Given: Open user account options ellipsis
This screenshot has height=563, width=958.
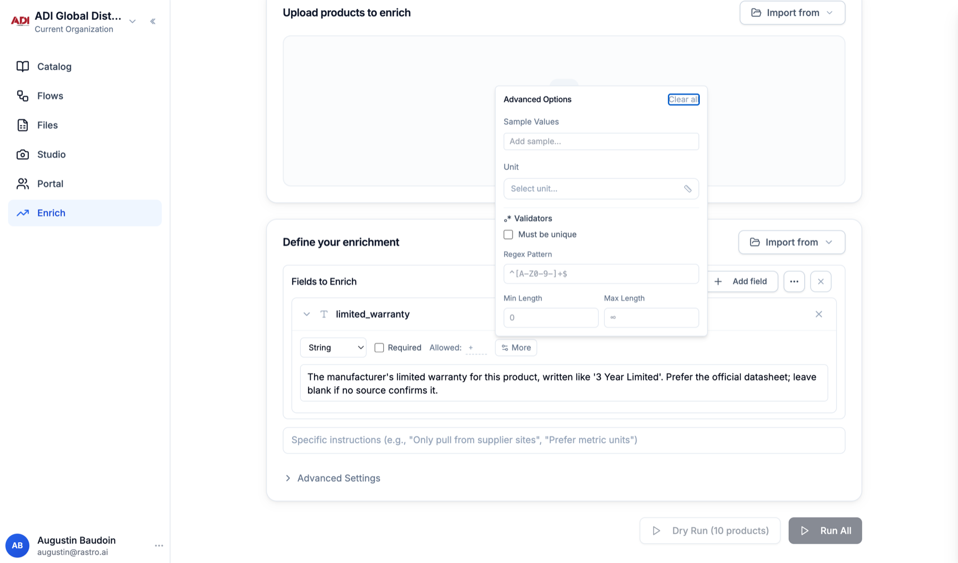Looking at the screenshot, I should [159, 545].
